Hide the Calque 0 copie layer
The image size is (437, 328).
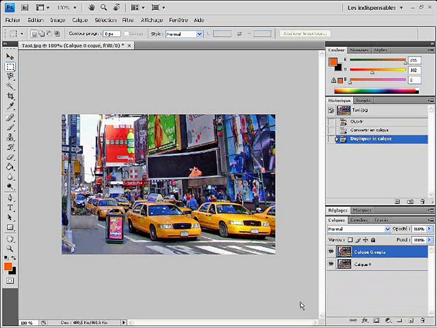point(331,251)
